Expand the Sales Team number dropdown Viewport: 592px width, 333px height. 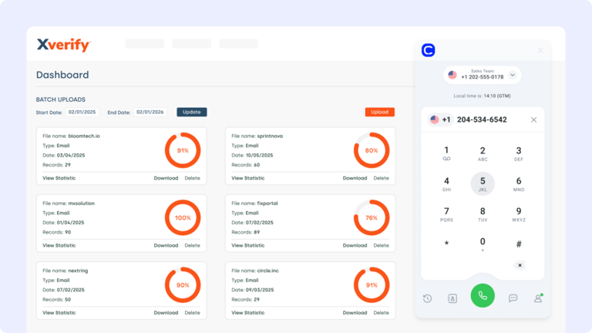(513, 75)
